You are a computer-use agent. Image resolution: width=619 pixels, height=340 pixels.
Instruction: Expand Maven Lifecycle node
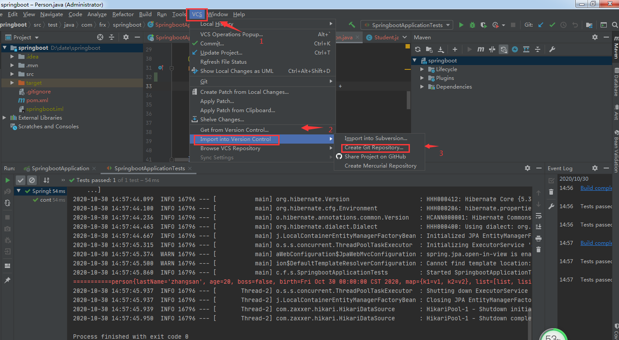click(422, 69)
